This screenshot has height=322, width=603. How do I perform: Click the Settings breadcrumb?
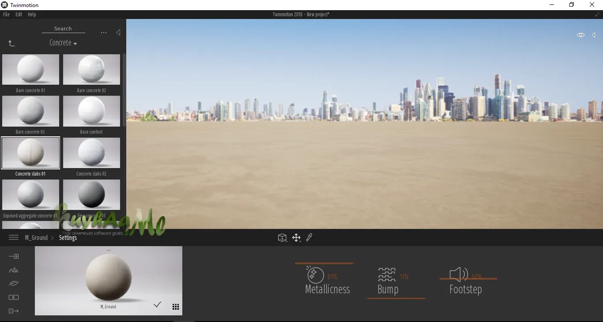click(x=68, y=237)
